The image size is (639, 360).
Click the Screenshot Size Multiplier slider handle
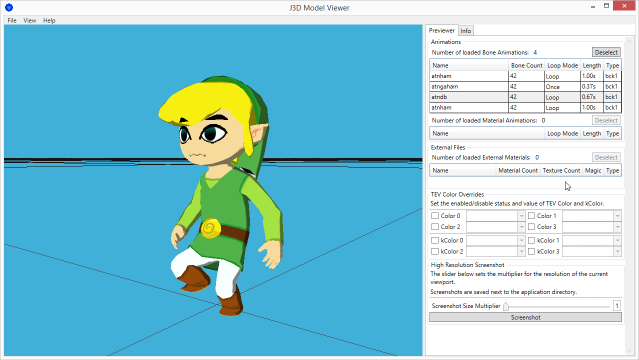pyautogui.click(x=505, y=305)
